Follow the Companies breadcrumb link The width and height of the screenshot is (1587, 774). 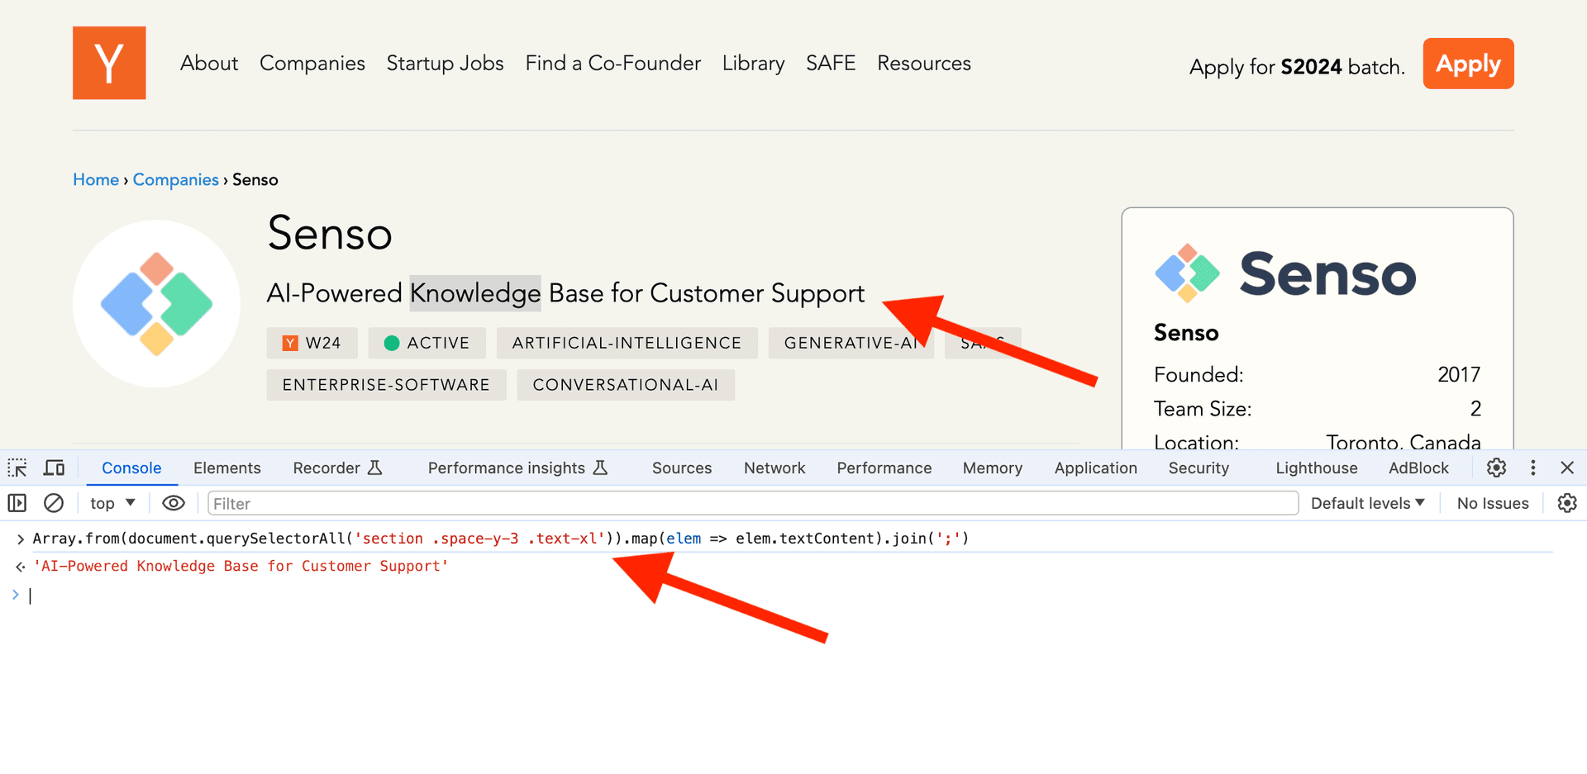(175, 179)
